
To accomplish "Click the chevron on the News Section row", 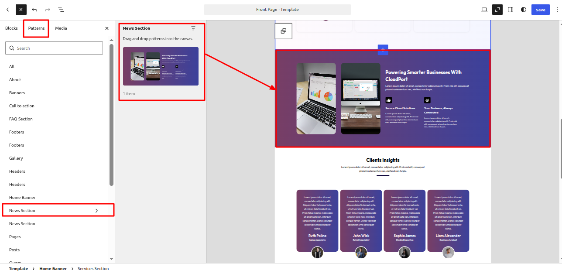I will point(96,210).
